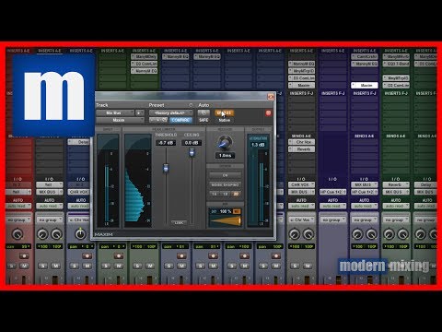Toggle the Compare button in Maxim

180,120
